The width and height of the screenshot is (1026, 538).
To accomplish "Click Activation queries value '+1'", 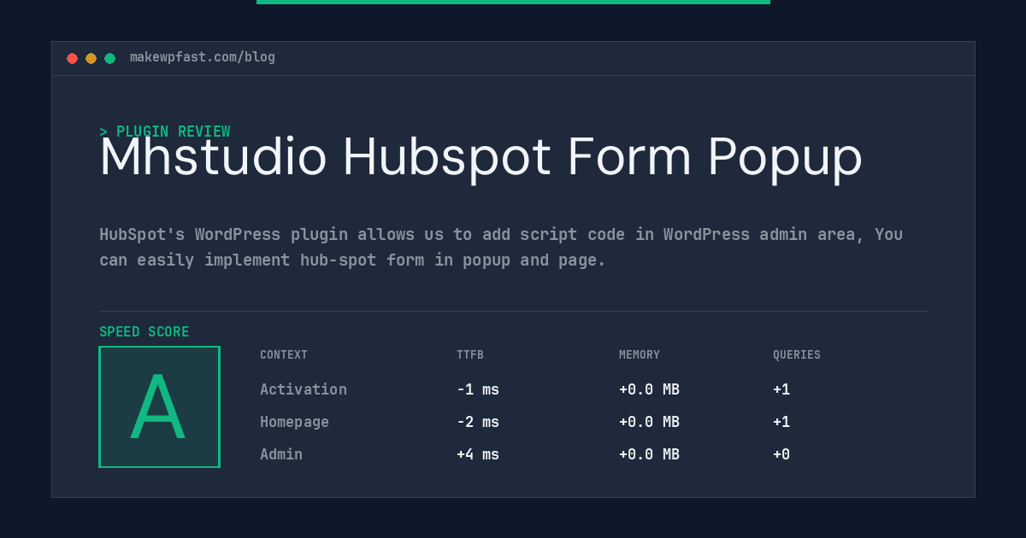I will (x=781, y=389).
